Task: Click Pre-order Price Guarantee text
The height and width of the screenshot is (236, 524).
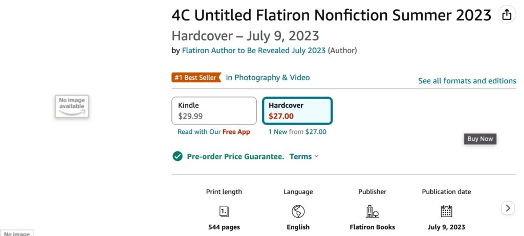Action: pyautogui.click(x=235, y=156)
